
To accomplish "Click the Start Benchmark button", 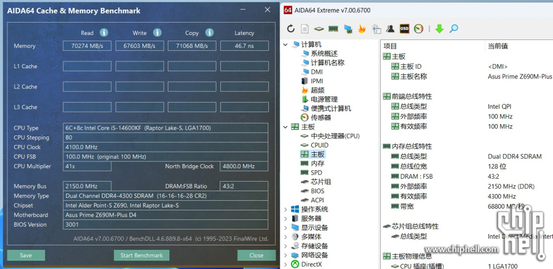I will 141,255.
